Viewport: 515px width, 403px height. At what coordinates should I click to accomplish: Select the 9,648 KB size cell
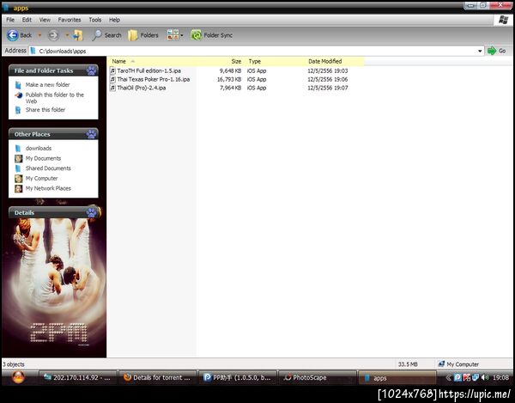(231, 70)
